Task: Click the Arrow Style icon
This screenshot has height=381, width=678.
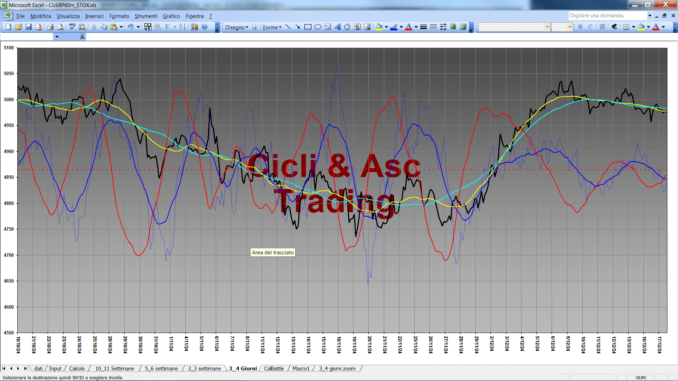Action: 443,27
